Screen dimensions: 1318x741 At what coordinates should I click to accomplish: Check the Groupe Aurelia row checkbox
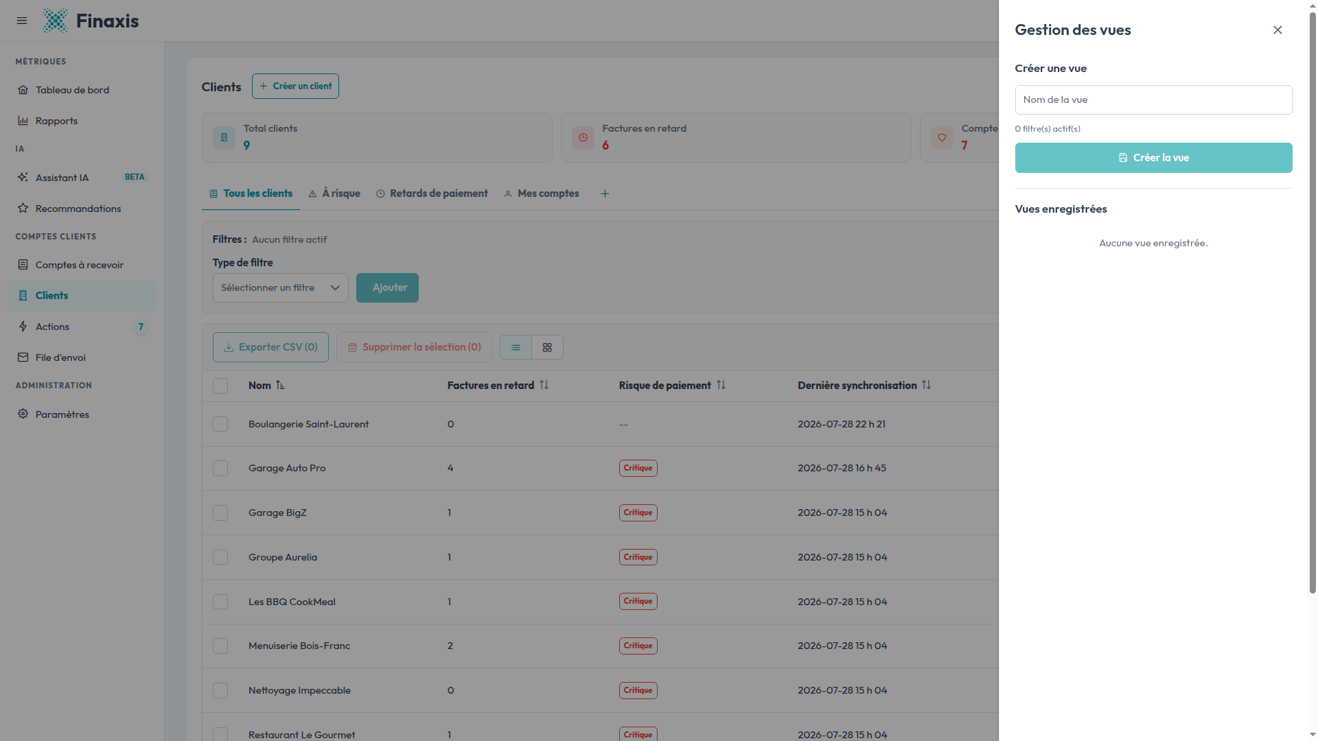[220, 558]
